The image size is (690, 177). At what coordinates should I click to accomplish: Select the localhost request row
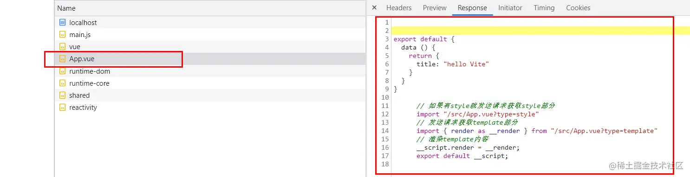point(210,23)
